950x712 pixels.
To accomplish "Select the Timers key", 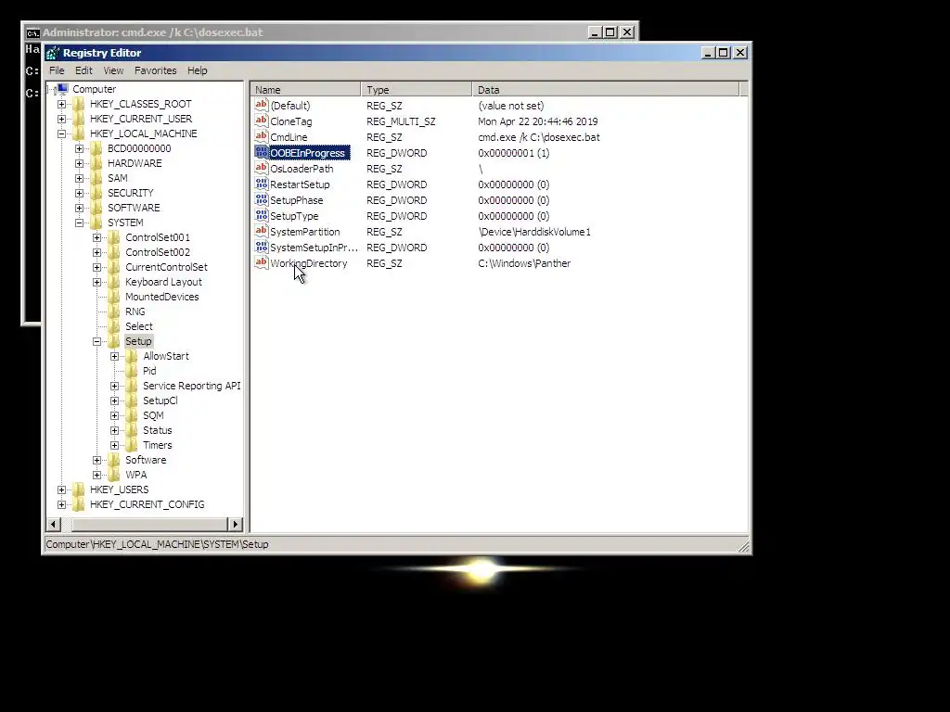I will point(158,445).
